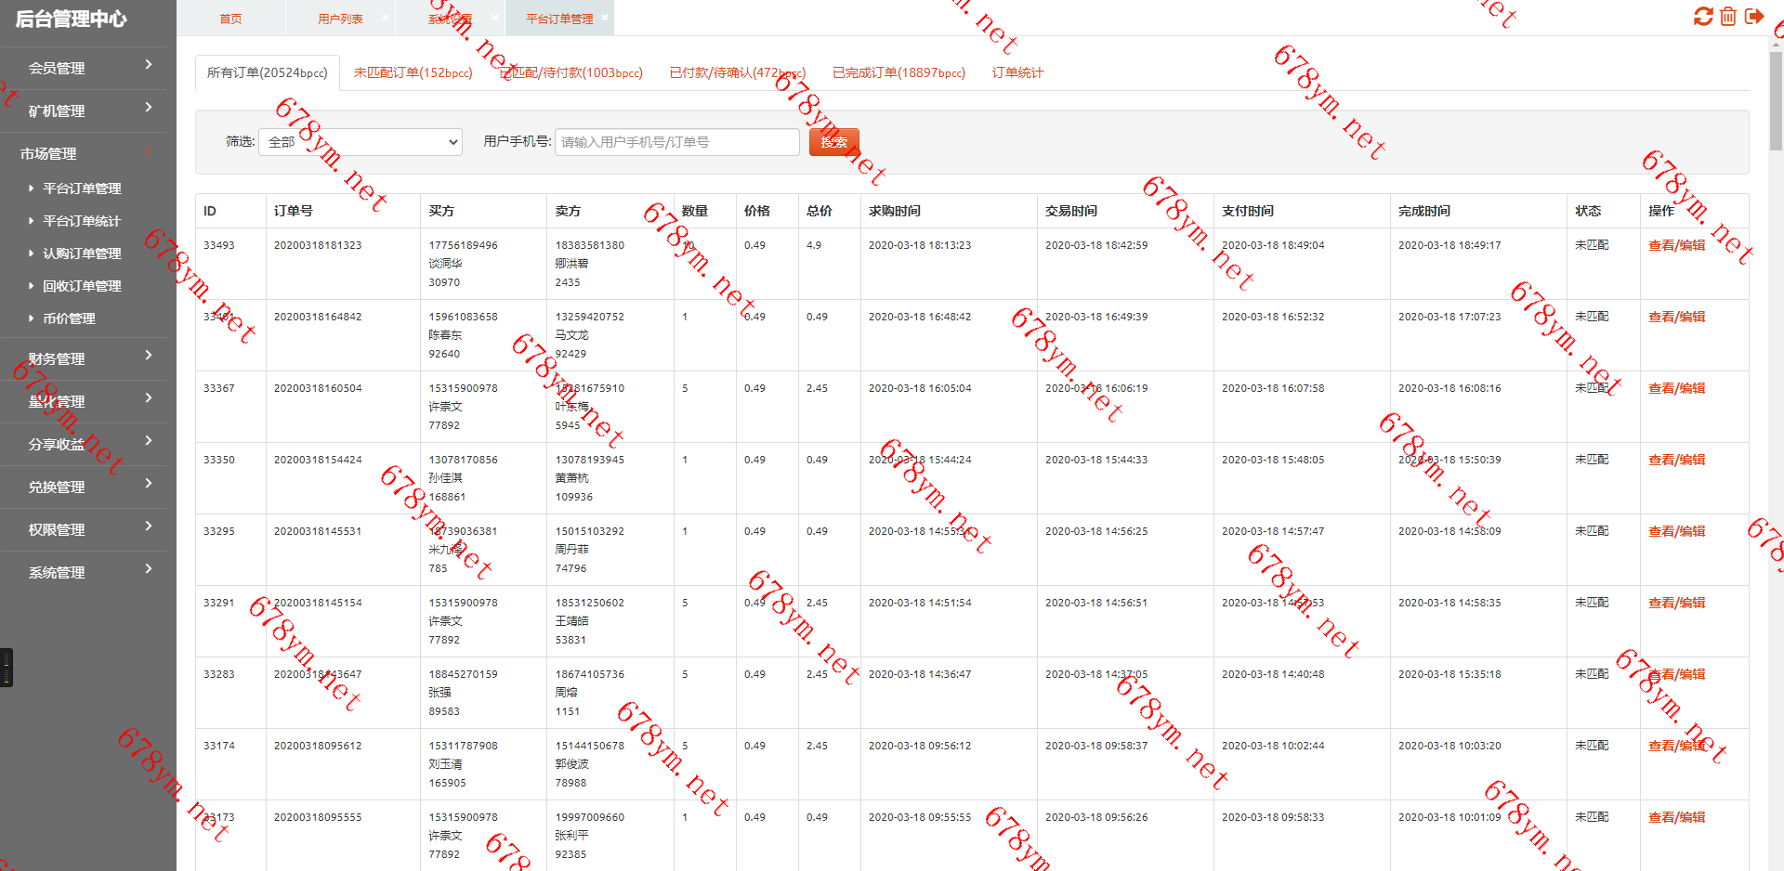Switch to the 首页 tab
This screenshot has width=1784, height=871.
230,19
